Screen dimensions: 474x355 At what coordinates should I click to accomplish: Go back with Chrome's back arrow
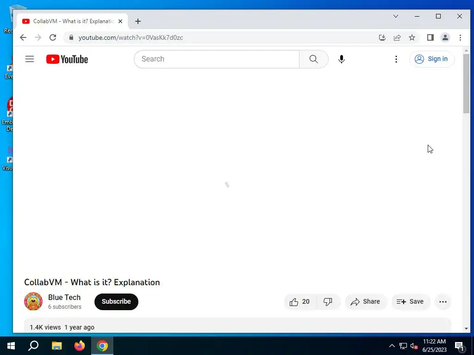coord(23,37)
